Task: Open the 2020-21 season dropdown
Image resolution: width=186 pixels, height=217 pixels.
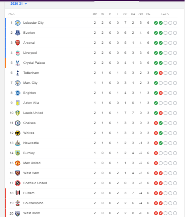Action: (x=19, y=3)
